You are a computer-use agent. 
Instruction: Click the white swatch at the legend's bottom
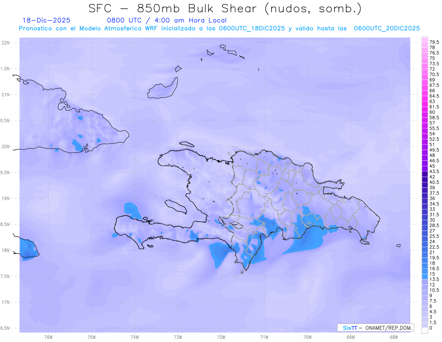(425, 330)
